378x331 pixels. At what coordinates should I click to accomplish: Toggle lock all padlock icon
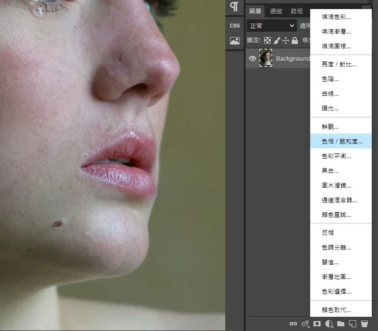[295, 40]
